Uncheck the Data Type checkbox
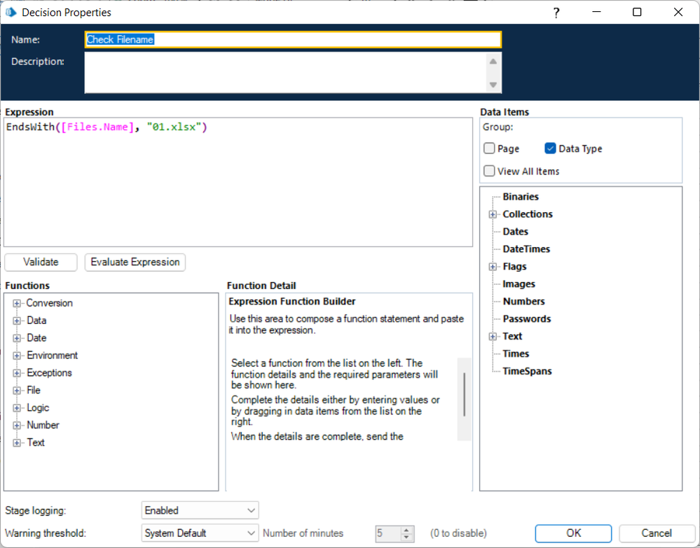The width and height of the screenshot is (700, 548). coord(550,148)
